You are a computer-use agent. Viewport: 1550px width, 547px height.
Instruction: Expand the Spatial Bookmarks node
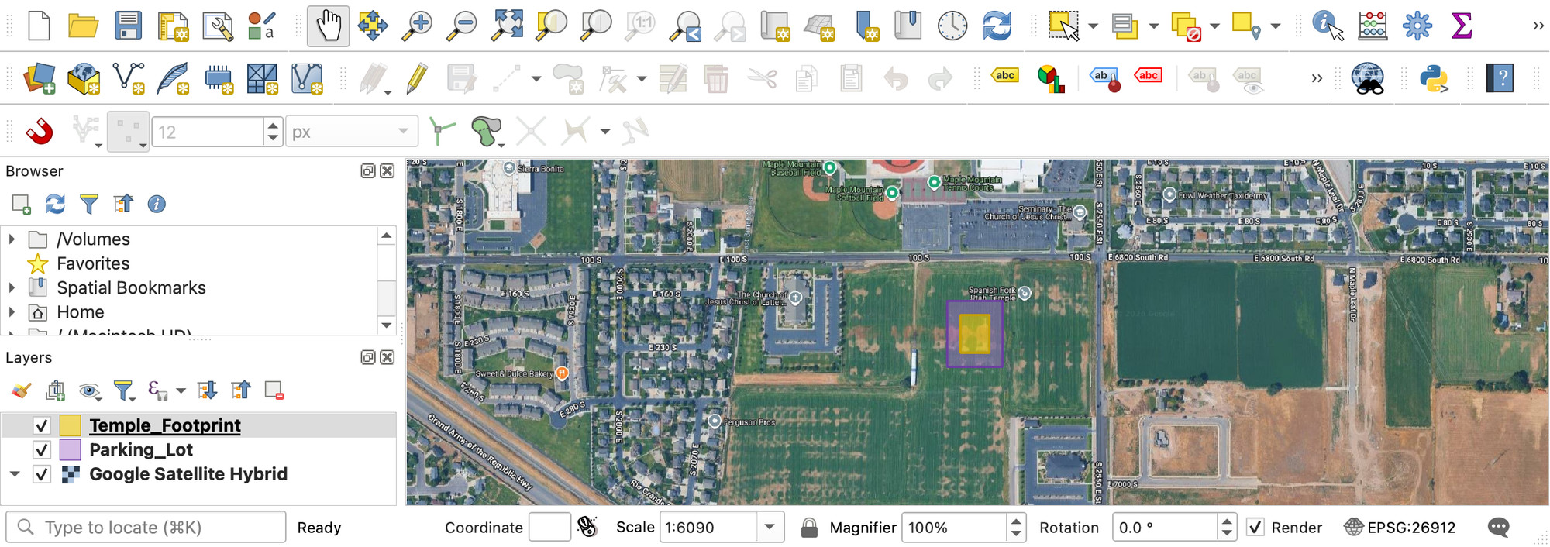coord(12,287)
